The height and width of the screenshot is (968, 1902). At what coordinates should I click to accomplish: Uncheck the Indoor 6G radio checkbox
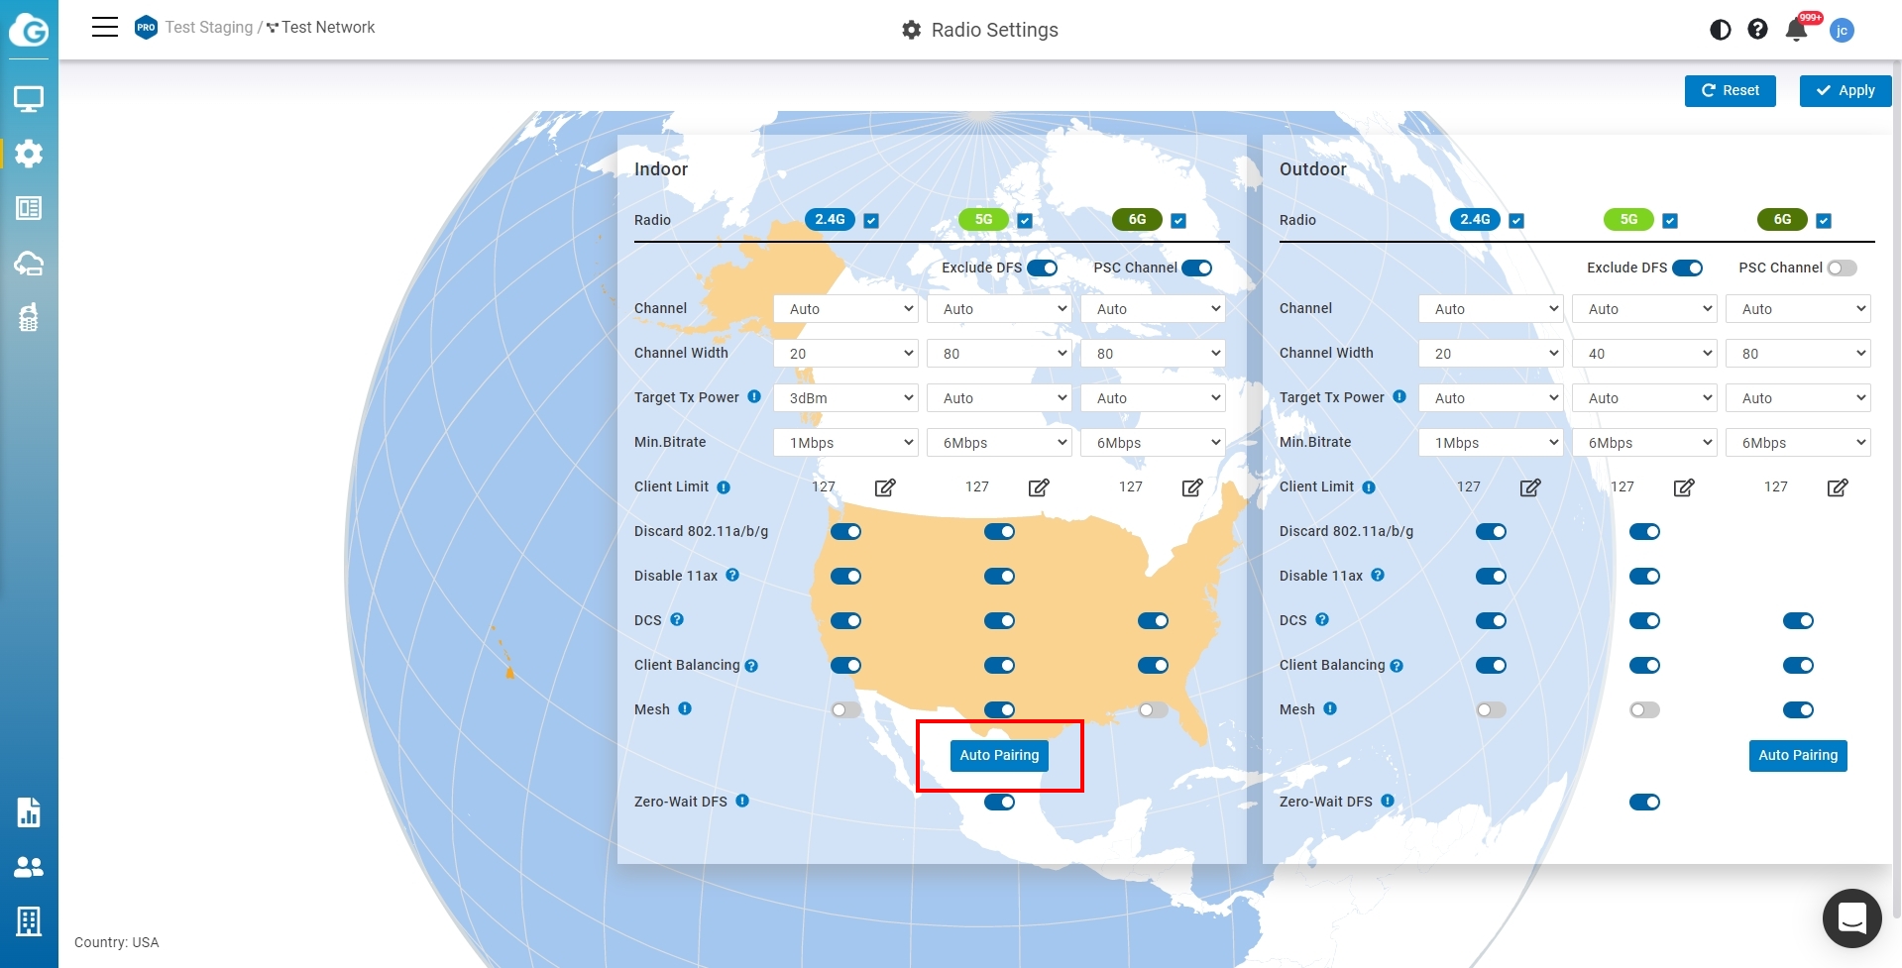pyautogui.click(x=1178, y=221)
